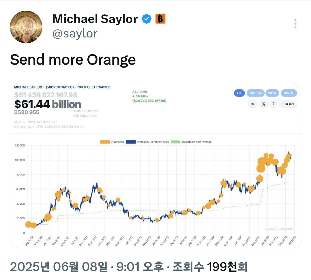Click the tweet timestamp 2025년 06월 08일

point(58,266)
